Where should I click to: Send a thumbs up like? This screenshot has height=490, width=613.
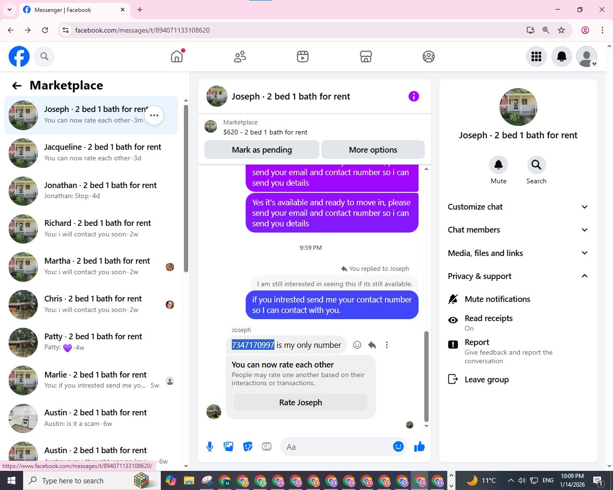(x=420, y=446)
